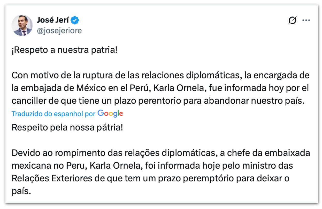Image resolution: width=322 pixels, height=209 pixels.
Task: Click the "Traduzido do espanhol por" link
Action: coord(53,114)
